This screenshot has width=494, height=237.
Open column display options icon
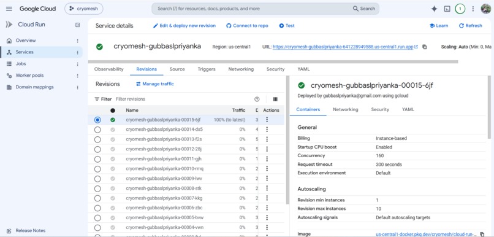(275, 99)
